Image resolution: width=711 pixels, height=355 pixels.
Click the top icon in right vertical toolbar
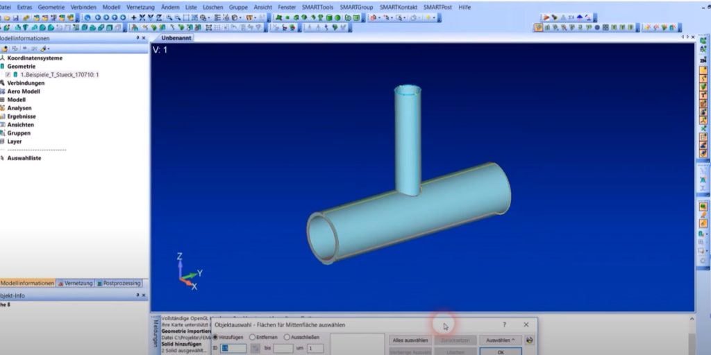[x=703, y=41]
